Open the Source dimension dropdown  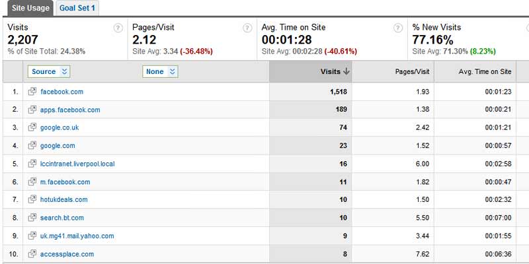[49, 71]
